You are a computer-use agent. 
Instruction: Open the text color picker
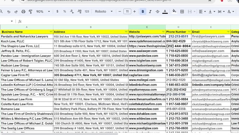click(x=165, y=12)
